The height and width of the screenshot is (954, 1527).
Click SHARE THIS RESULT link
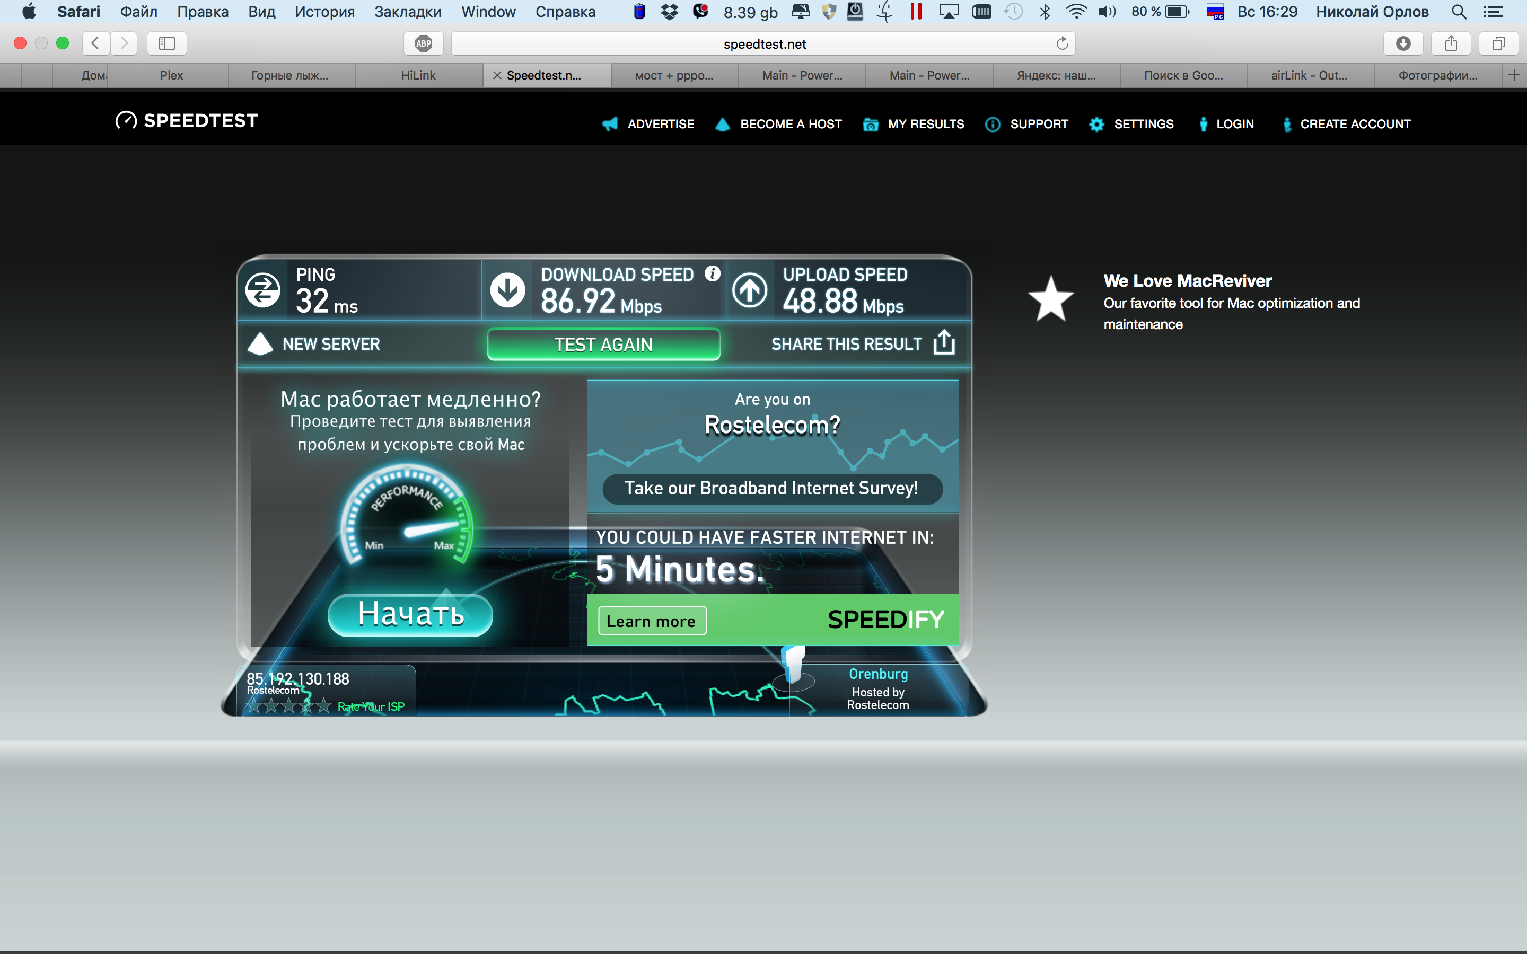[x=846, y=344]
